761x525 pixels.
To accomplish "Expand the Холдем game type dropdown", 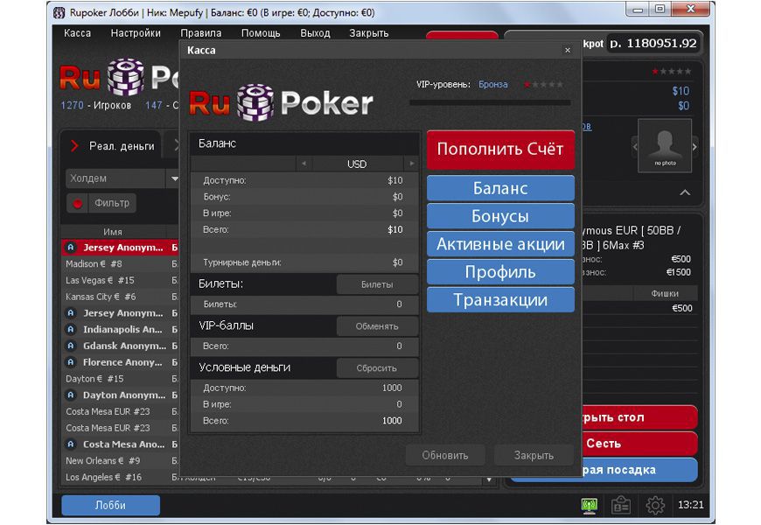I will [173, 178].
